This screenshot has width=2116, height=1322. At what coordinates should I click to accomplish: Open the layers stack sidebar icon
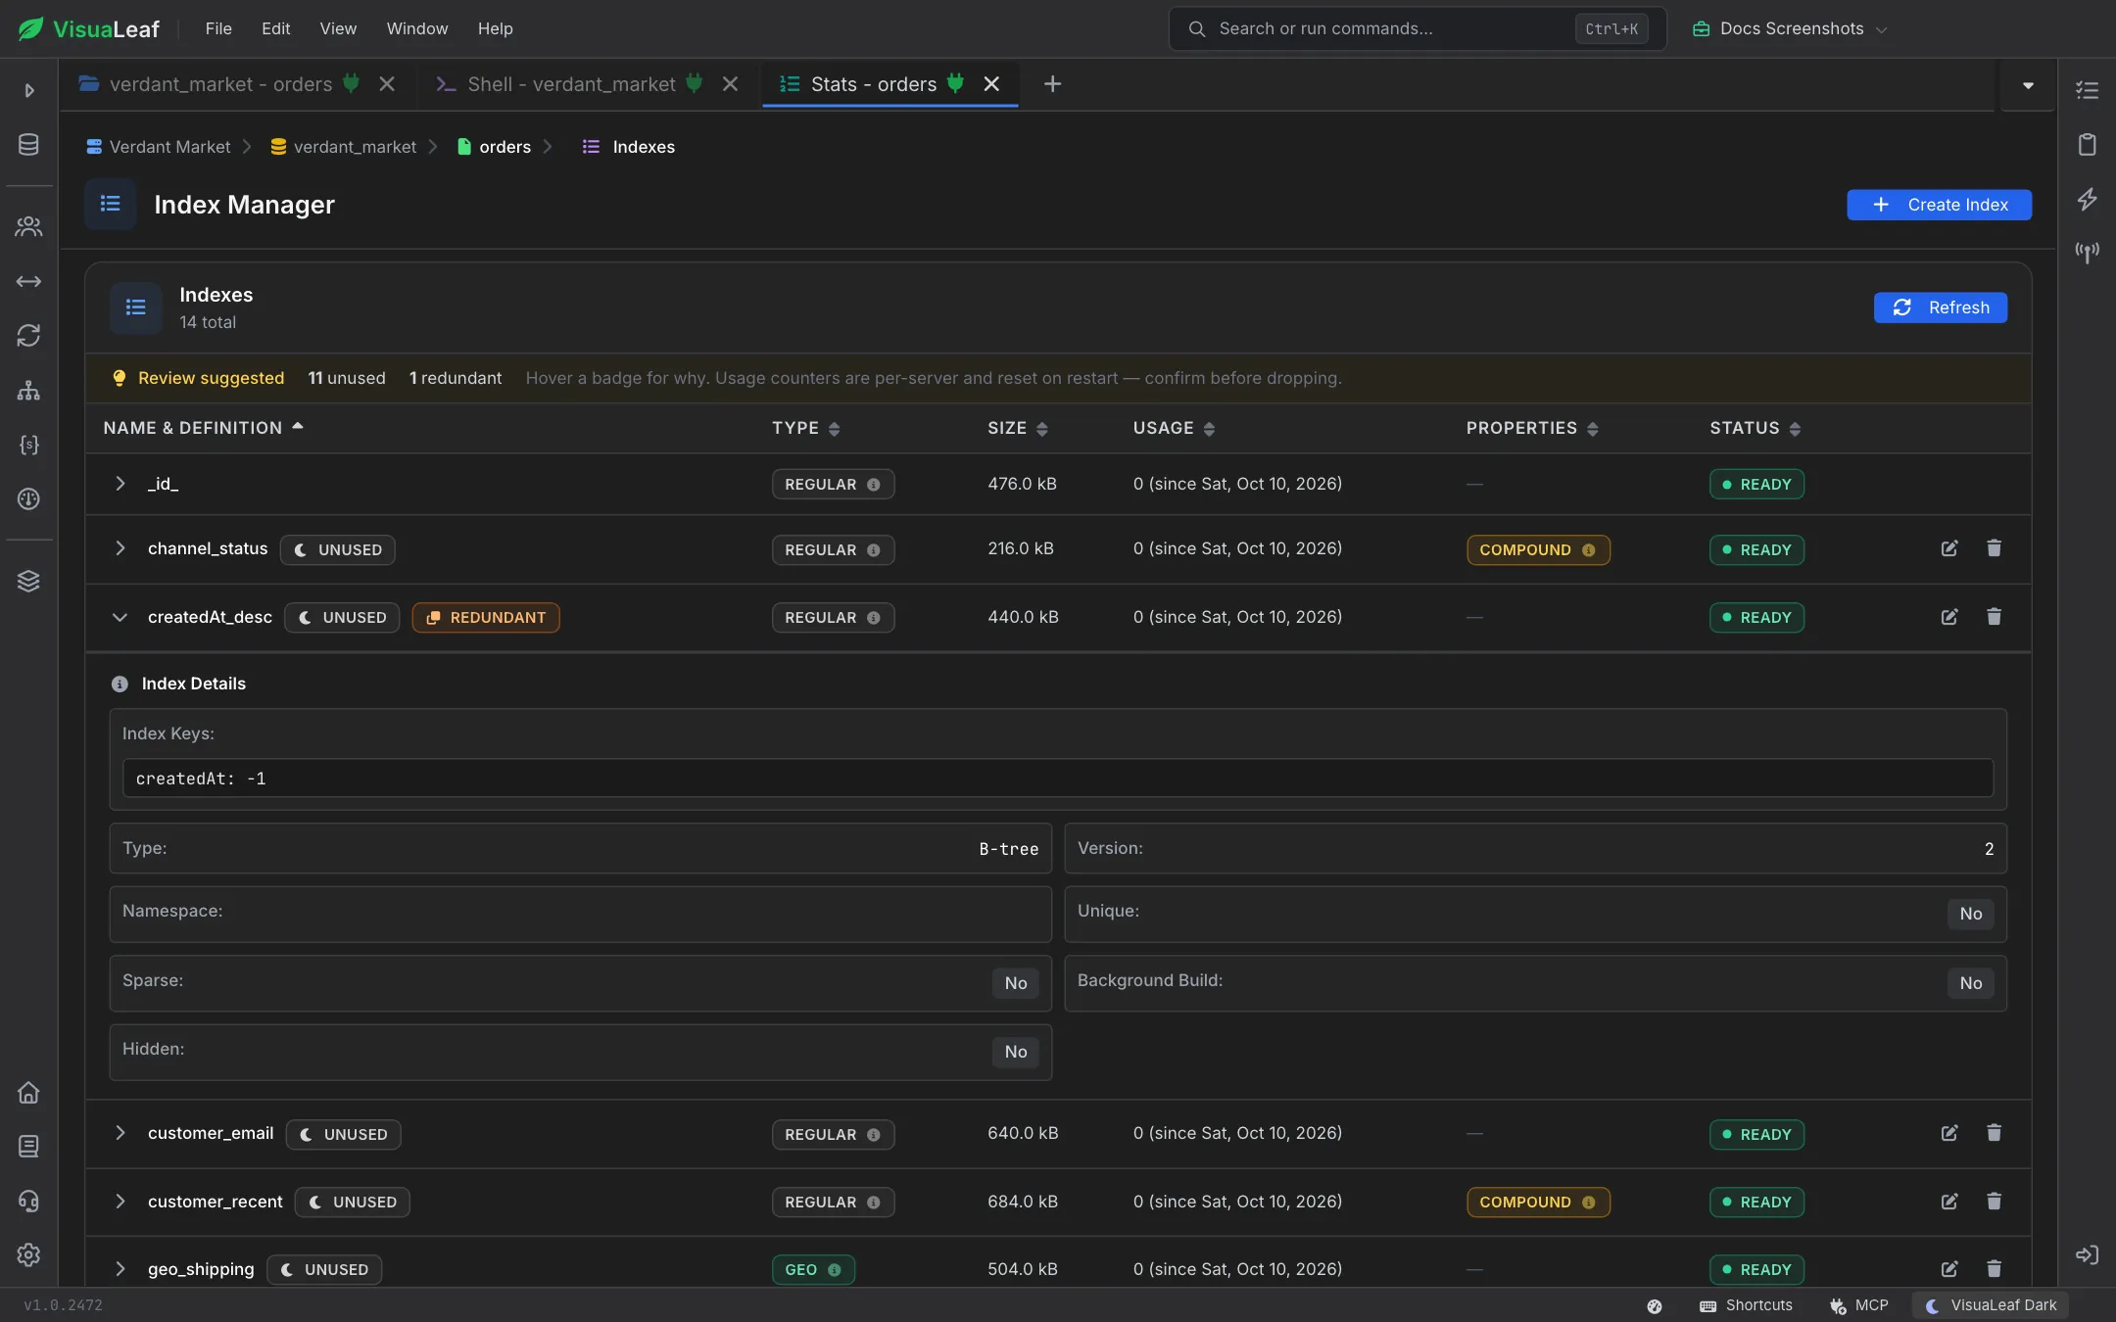(28, 581)
